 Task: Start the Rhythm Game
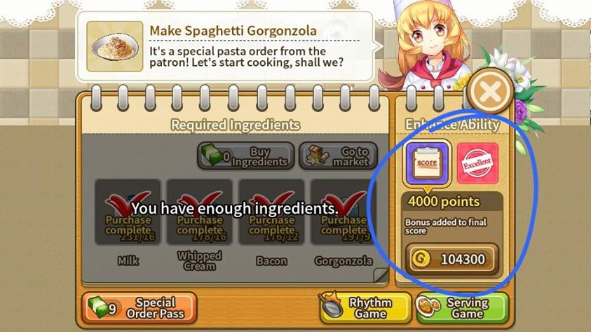[365, 307]
